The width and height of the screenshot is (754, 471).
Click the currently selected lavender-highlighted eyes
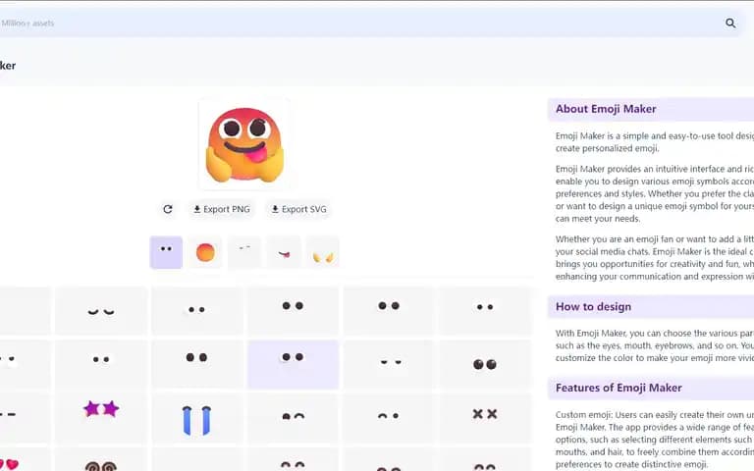(x=293, y=364)
